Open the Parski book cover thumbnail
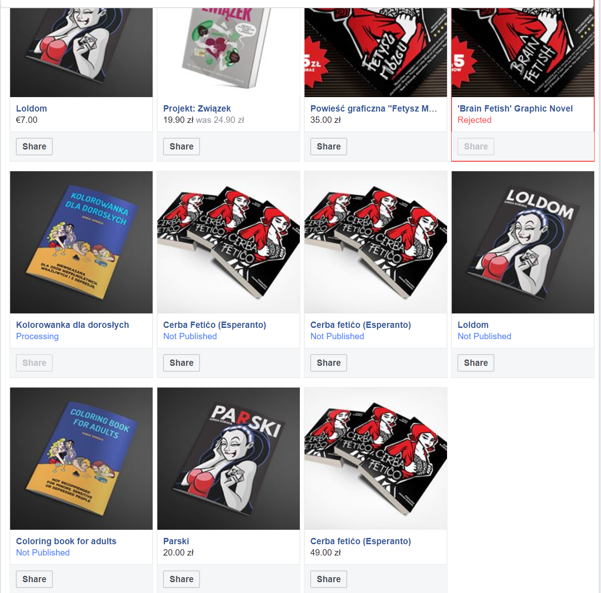Viewport: 601px width, 593px height. [x=228, y=458]
